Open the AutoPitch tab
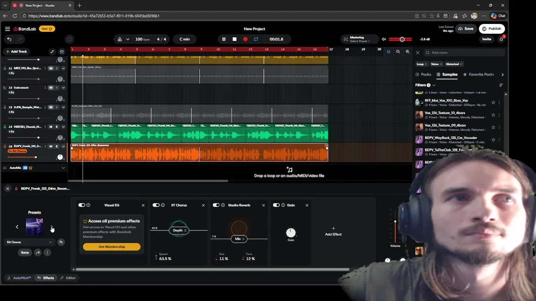The height and width of the screenshot is (301, 536). (x=19, y=278)
